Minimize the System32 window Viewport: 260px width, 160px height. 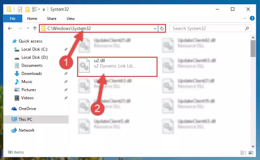217,9
